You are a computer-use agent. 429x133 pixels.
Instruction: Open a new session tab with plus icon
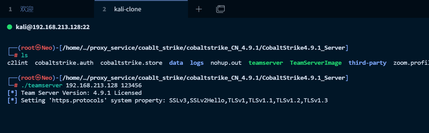(x=199, y=9)
